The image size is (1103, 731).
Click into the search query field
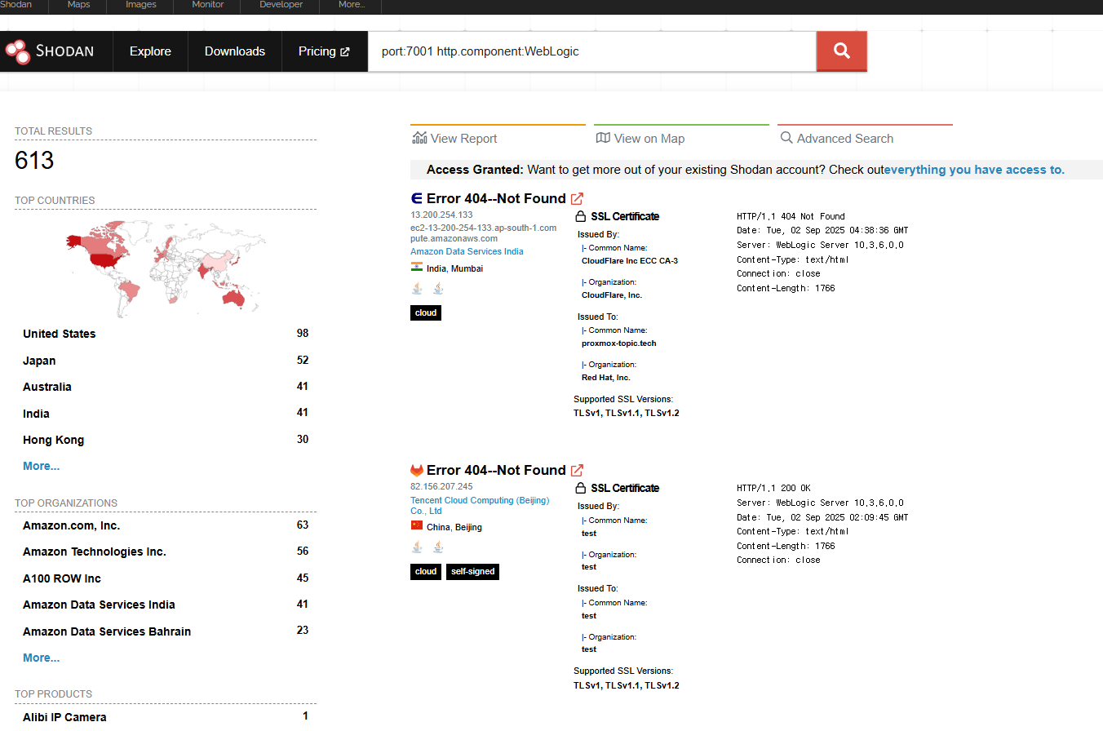coord(591,51)
